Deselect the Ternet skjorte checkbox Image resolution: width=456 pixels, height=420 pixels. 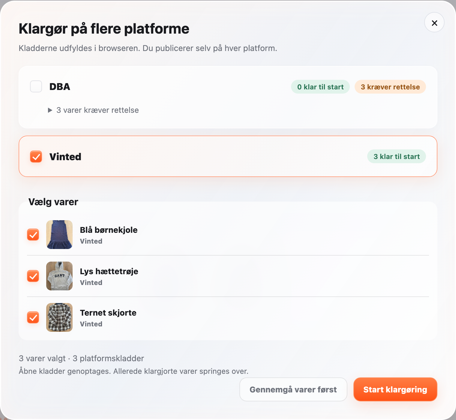click(33, 317)
